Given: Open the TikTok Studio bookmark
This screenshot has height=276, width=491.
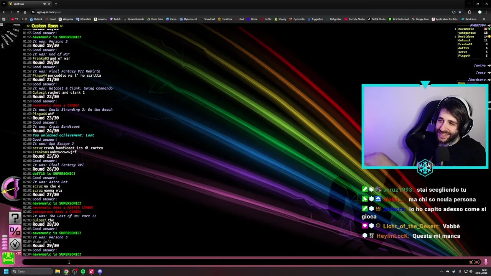Looking at the screenshot, I should coord(377,19).
